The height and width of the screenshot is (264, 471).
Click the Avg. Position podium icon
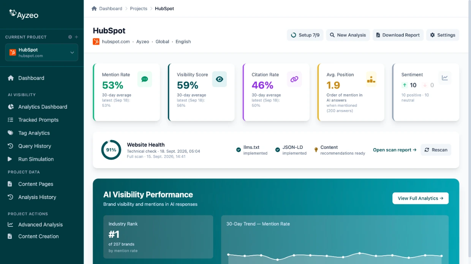(371, 79)
